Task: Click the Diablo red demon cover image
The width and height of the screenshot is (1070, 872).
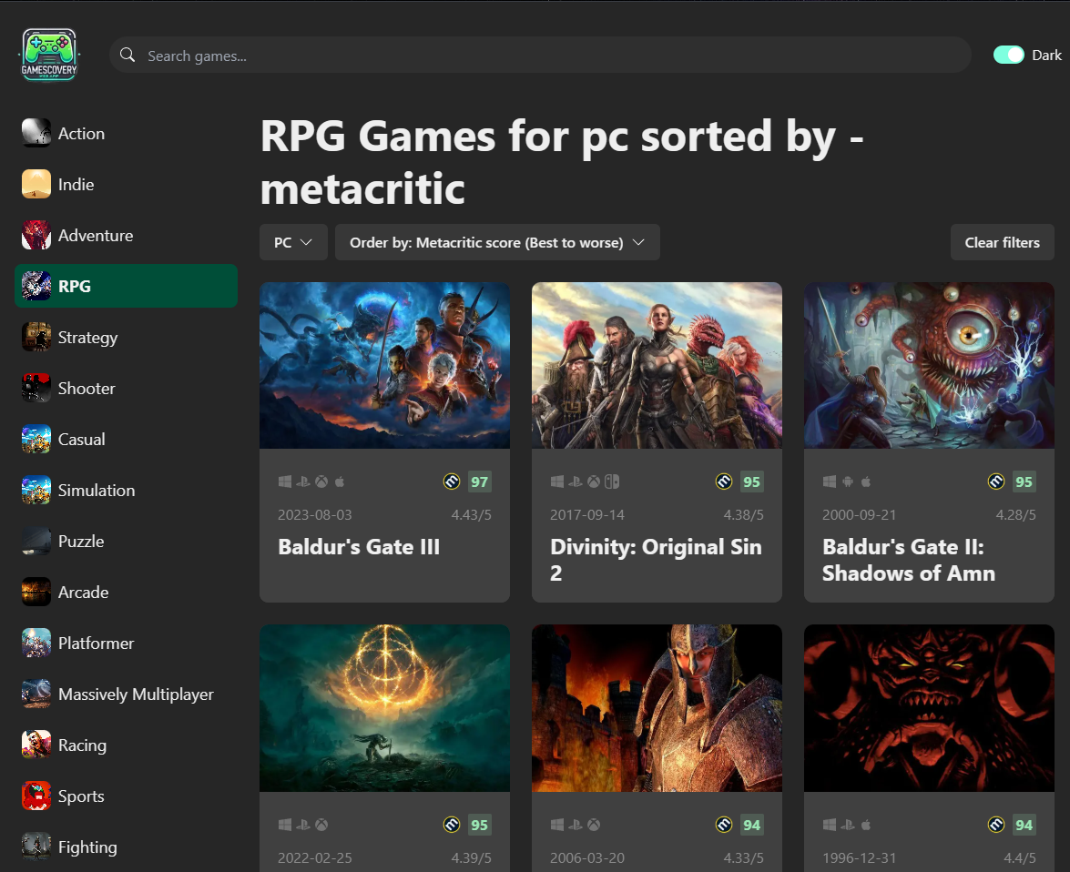Action: point(930,708)
